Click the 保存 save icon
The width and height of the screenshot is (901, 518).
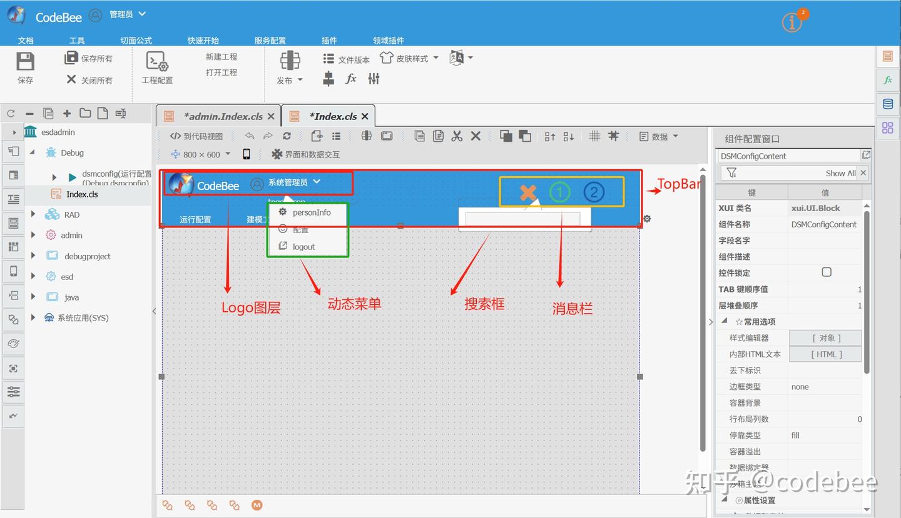pos(25,61)
